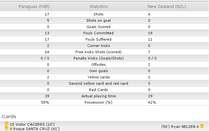Click yellow card icon next to Ryan NELSEN
209x131 pixels.
pyautogui.click(x=202, y=126)
